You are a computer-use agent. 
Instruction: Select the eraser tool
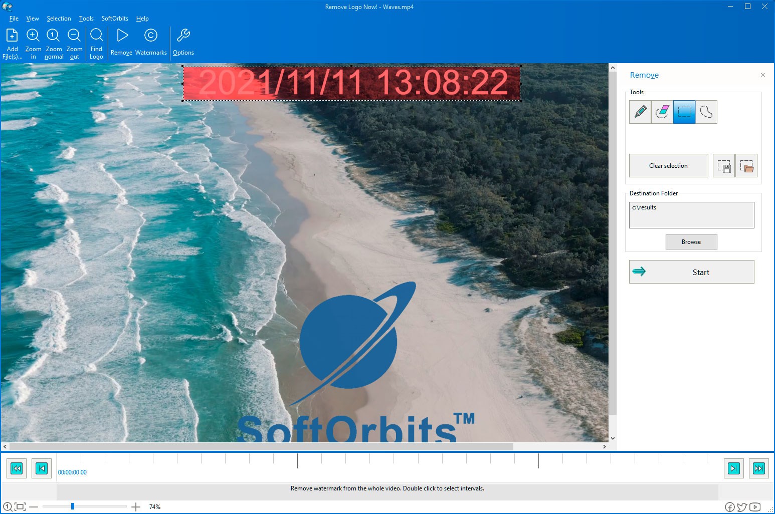point(662,112)
